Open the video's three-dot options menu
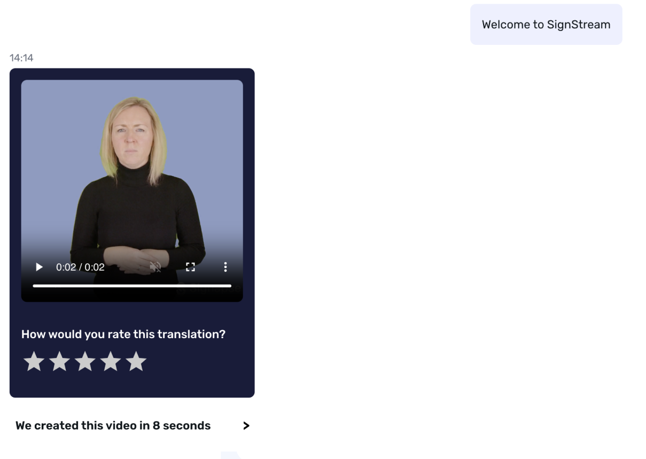The image size is (646, 459). [225, 266]
